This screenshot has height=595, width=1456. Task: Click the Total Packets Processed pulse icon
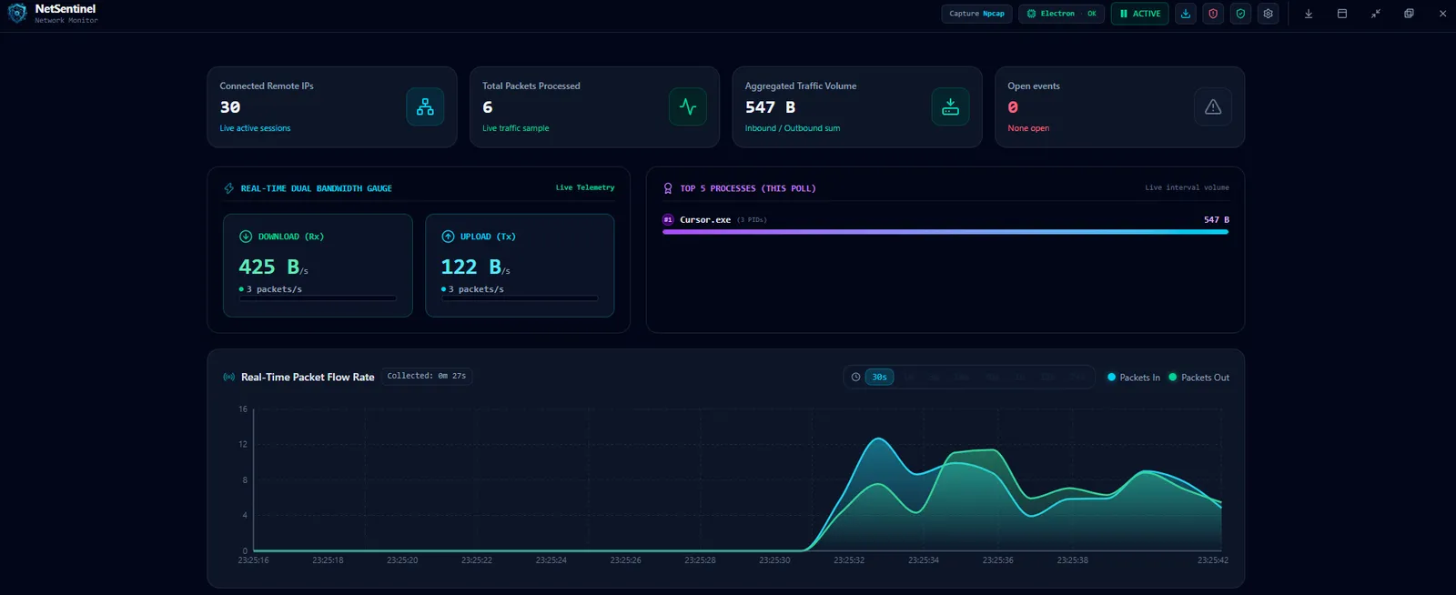tap(688, 106)
